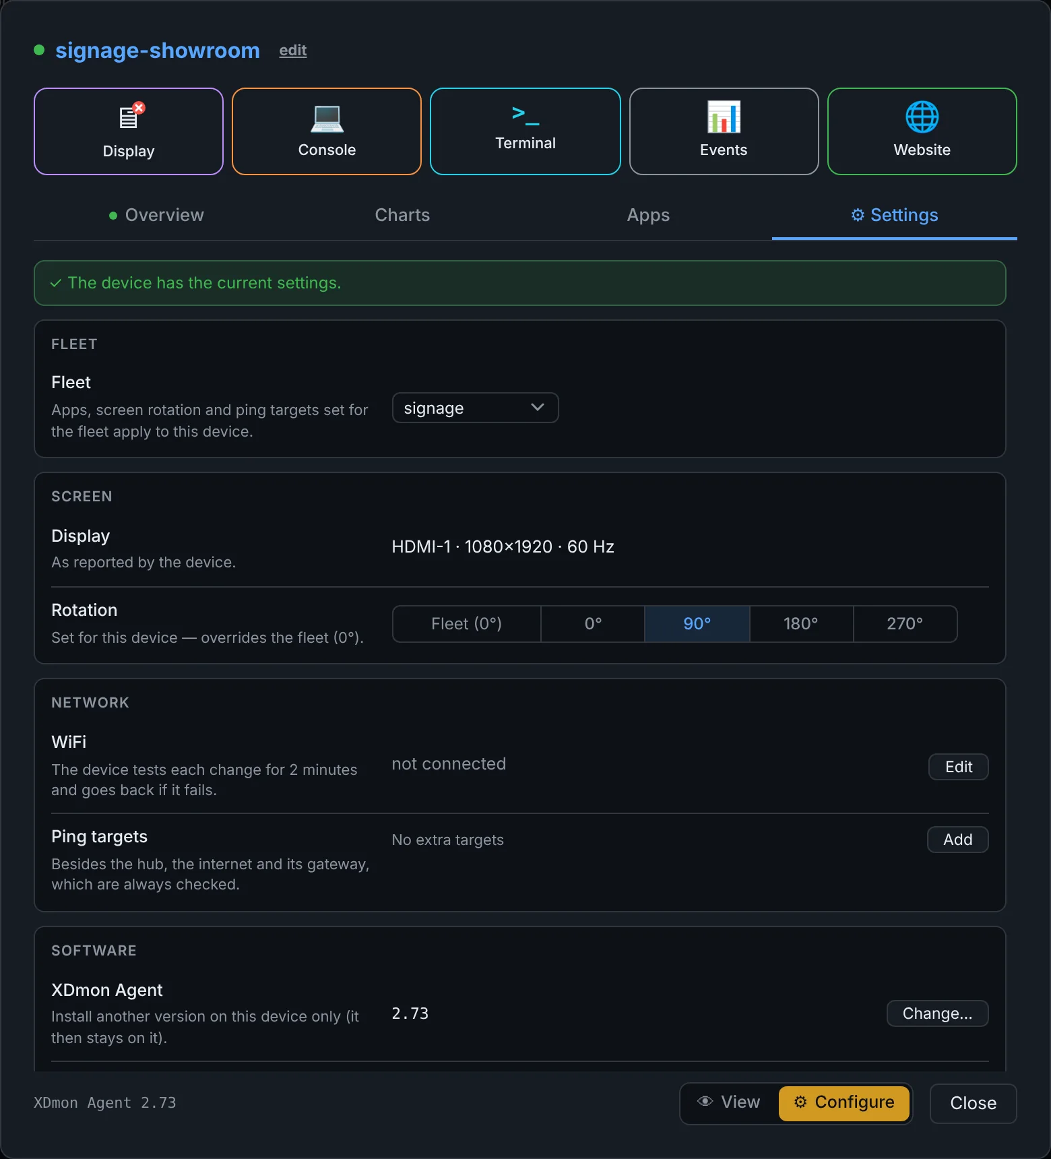Edit the WiFi settings
Screen dimensions: 1051x1159
tap(959, 767)
